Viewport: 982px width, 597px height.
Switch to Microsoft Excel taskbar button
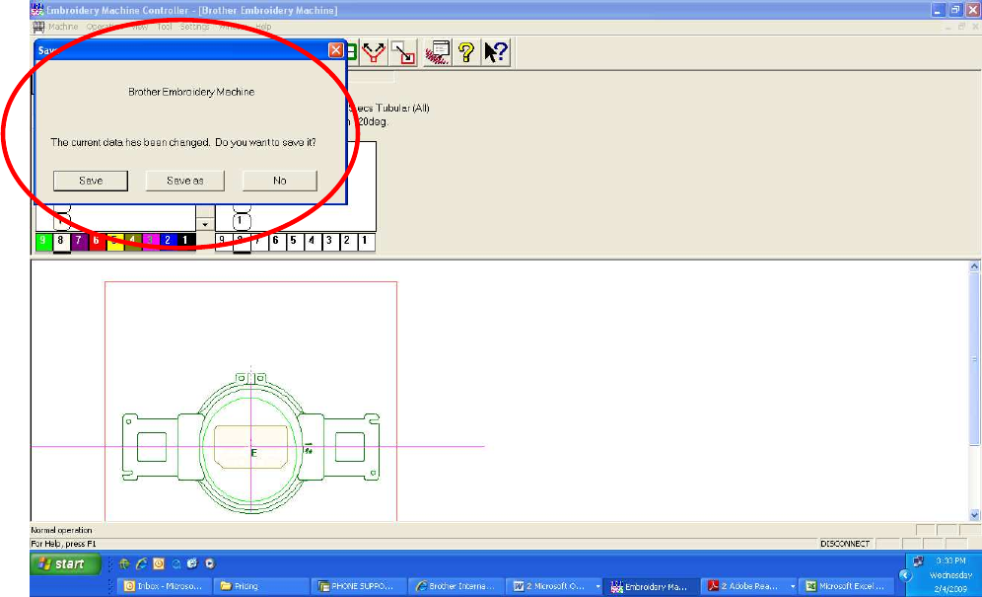tap(847, 586)
